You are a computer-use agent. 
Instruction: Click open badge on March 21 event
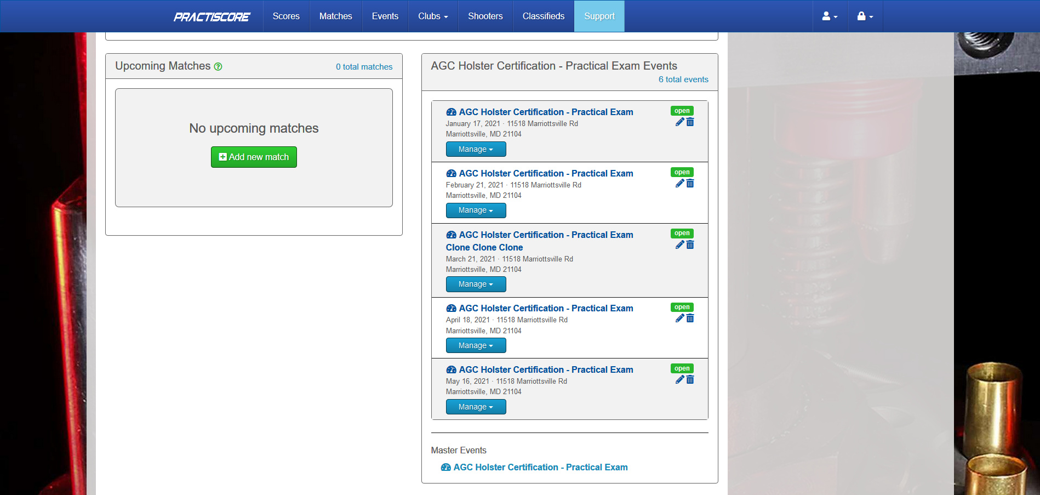click(x=682, y=234)
